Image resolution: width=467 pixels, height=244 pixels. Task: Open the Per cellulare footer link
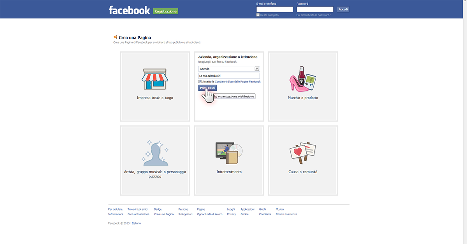coord(115,209)
